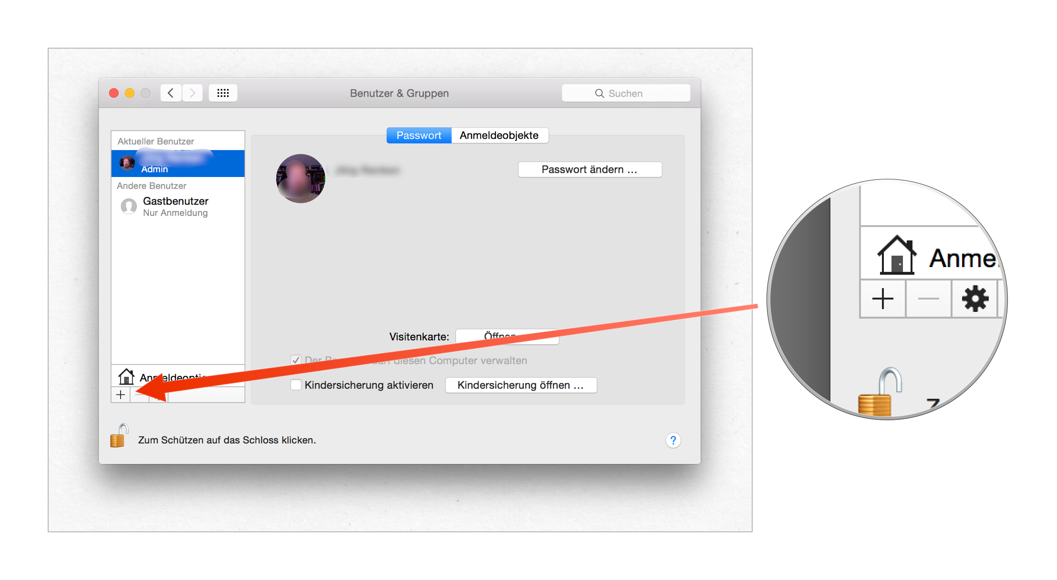1057x580 pixels.
Task: Switch to the Anmeldeobjekte tab
Action: coord(499,135)
